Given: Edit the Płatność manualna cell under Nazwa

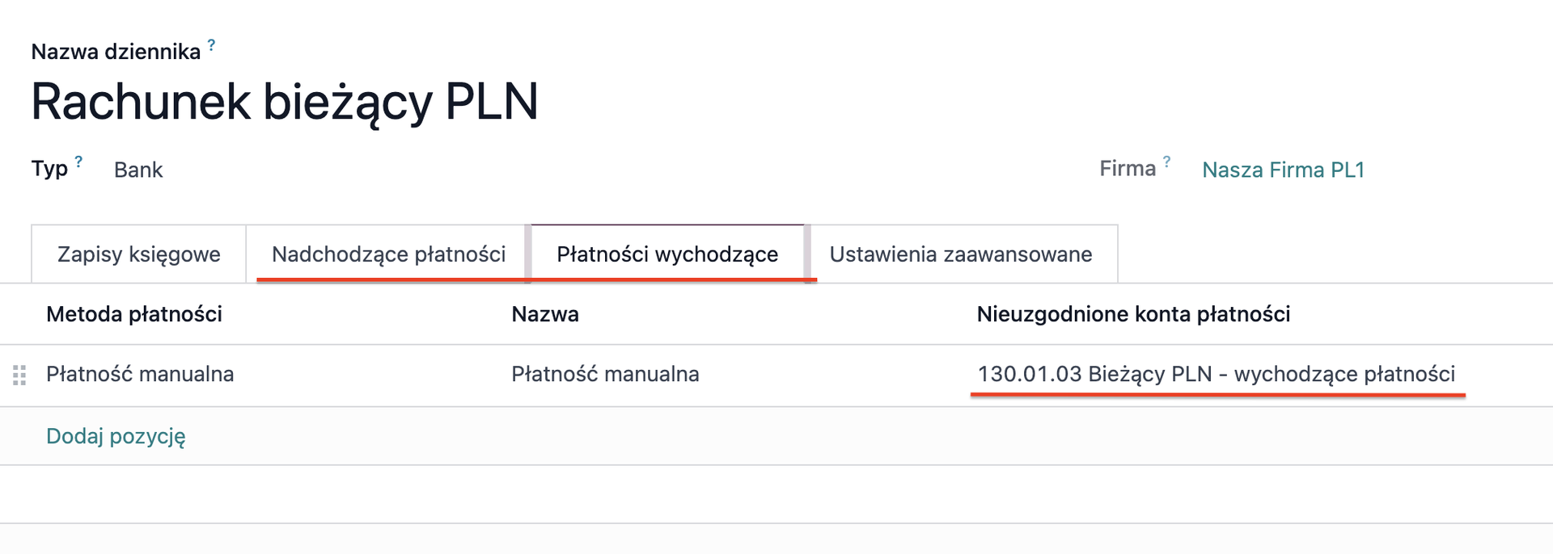Looking at the screenshot, I should 605,374.
